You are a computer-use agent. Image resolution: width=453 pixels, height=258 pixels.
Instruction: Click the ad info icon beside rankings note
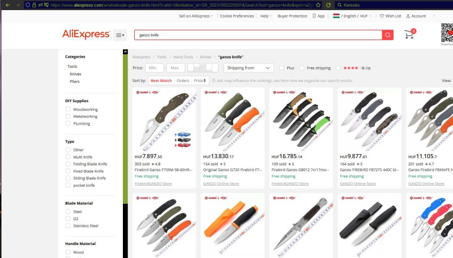pos(213,81)
